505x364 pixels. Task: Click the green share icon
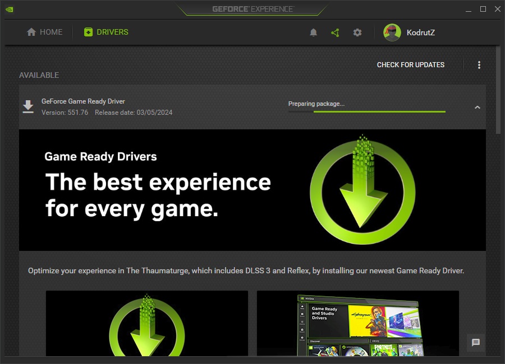336,32
